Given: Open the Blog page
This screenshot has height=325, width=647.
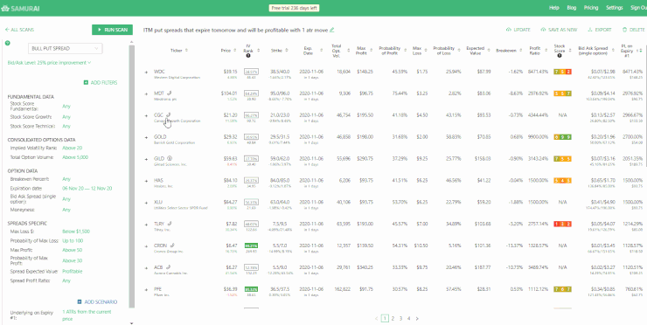Looking at the screenshot, I should pos(572,8).
